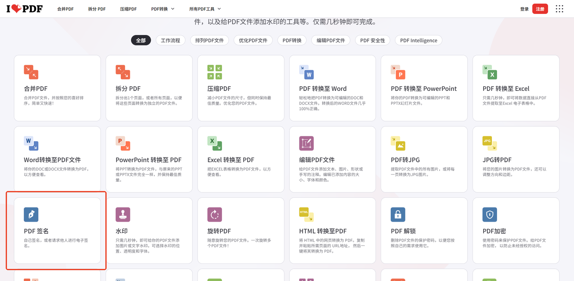
Task: Open the Word转换至PDF文件 card title
Action: pos(52,160)
